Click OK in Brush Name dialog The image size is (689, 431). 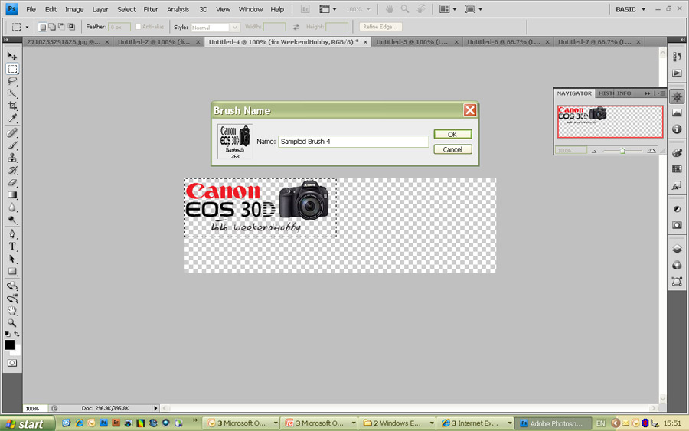(452, 134)
